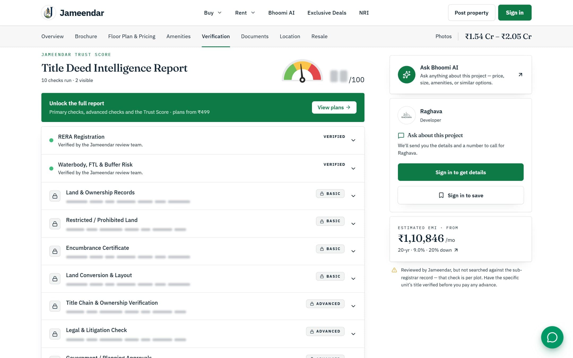Click ADVANCED badge on Title Chain & Ownership Verification

pyautogui.click(x=325, y=304)
